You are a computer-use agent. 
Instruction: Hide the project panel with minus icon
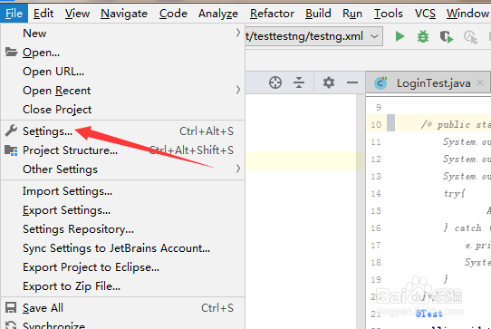tap(352, 82)
